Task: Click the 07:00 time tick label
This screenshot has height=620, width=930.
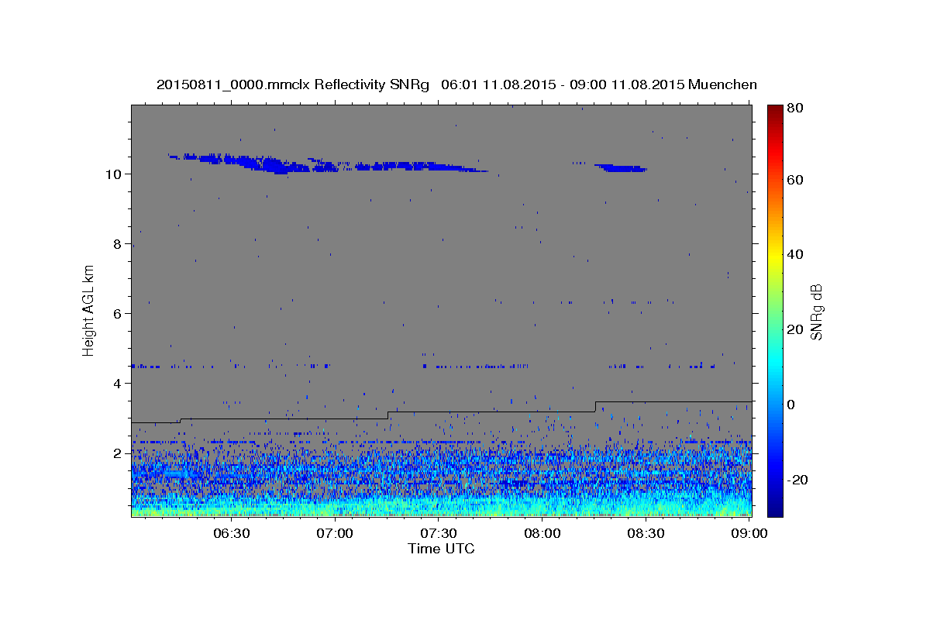Action: coord(336,534)
